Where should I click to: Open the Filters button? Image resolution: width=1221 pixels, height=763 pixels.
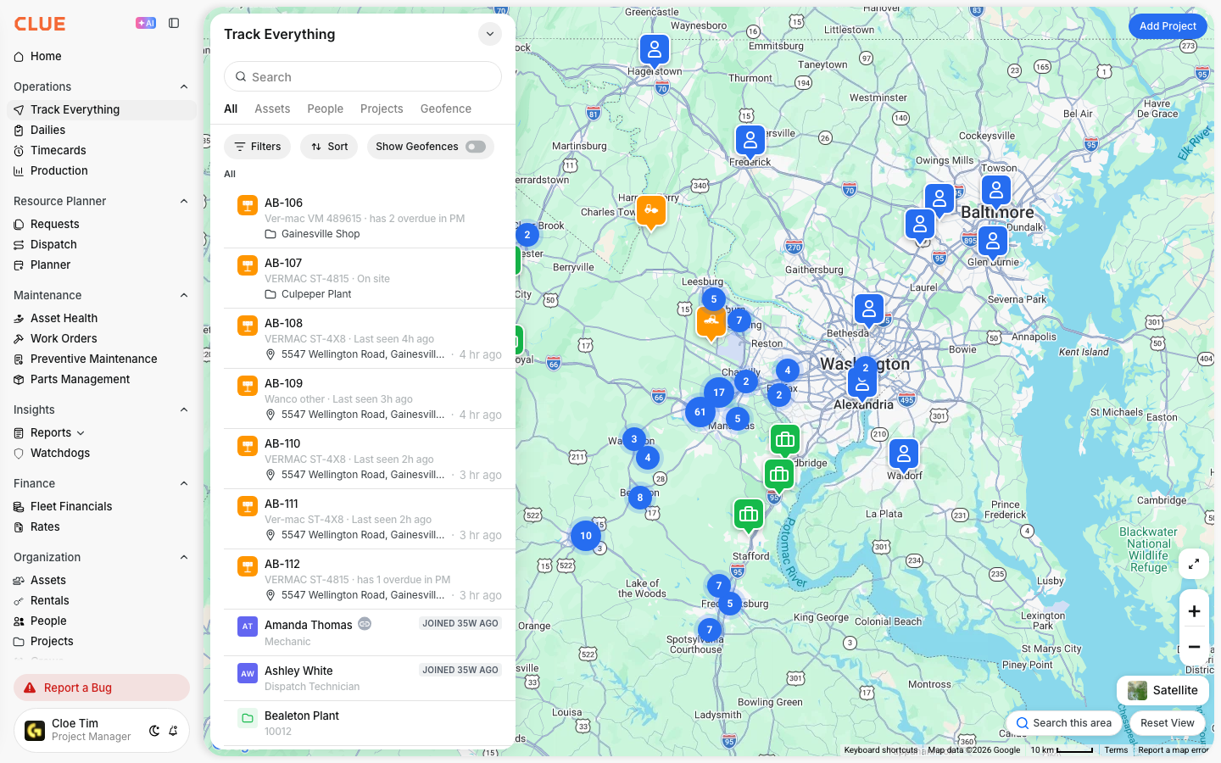[258, 147]
